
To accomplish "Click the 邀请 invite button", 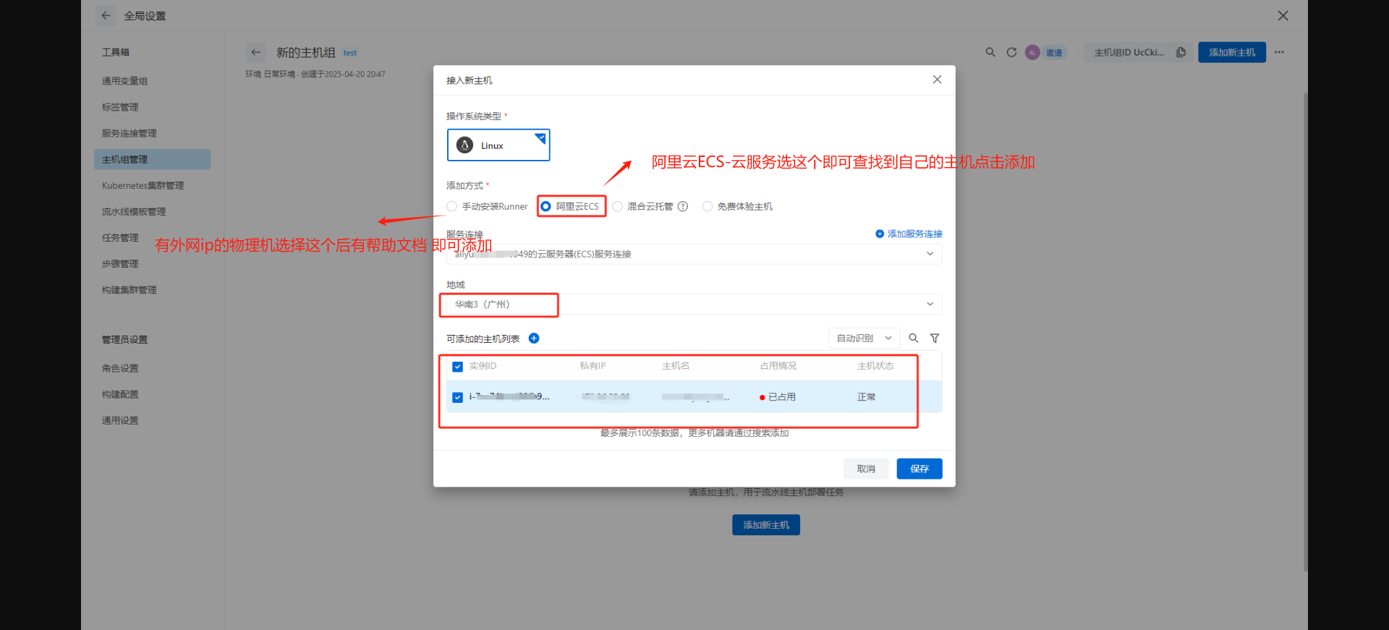I will [1054, 52].
